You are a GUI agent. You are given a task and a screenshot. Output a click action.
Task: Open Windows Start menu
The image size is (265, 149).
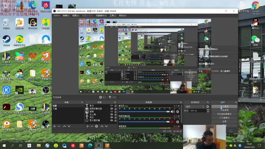pyautogui.click(x=4, y=145)
